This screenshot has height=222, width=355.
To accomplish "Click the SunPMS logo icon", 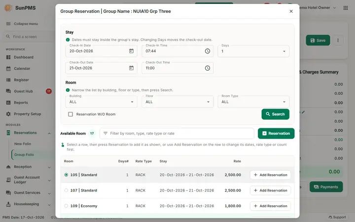I will point(8,8).
